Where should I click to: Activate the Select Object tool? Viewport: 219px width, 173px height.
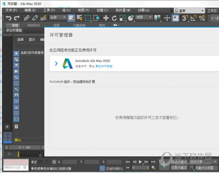(71, 18)
